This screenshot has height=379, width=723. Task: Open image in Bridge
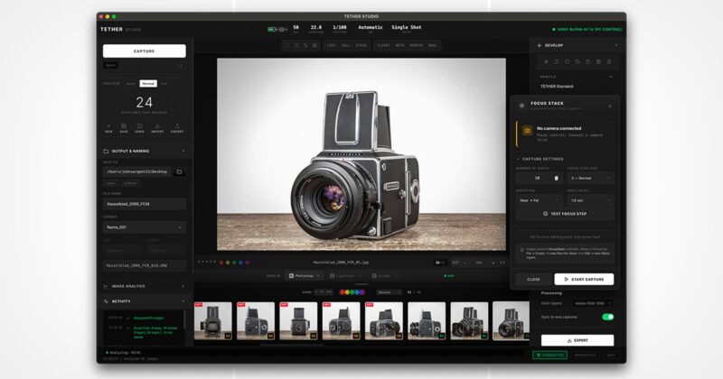point(387,276)
